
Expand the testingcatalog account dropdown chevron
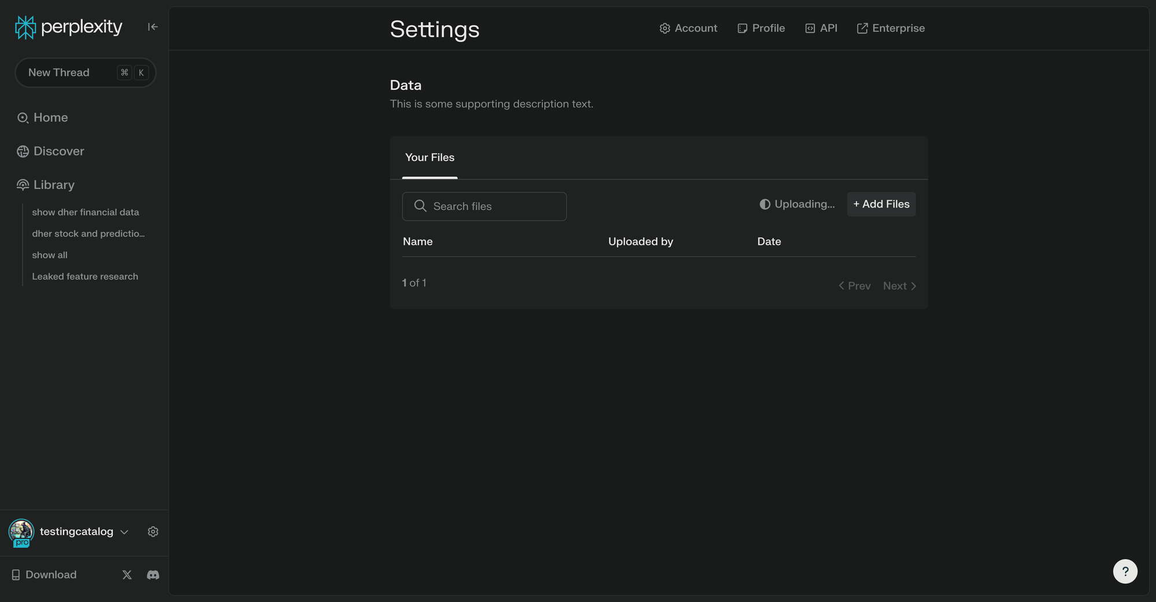[124, 532]
